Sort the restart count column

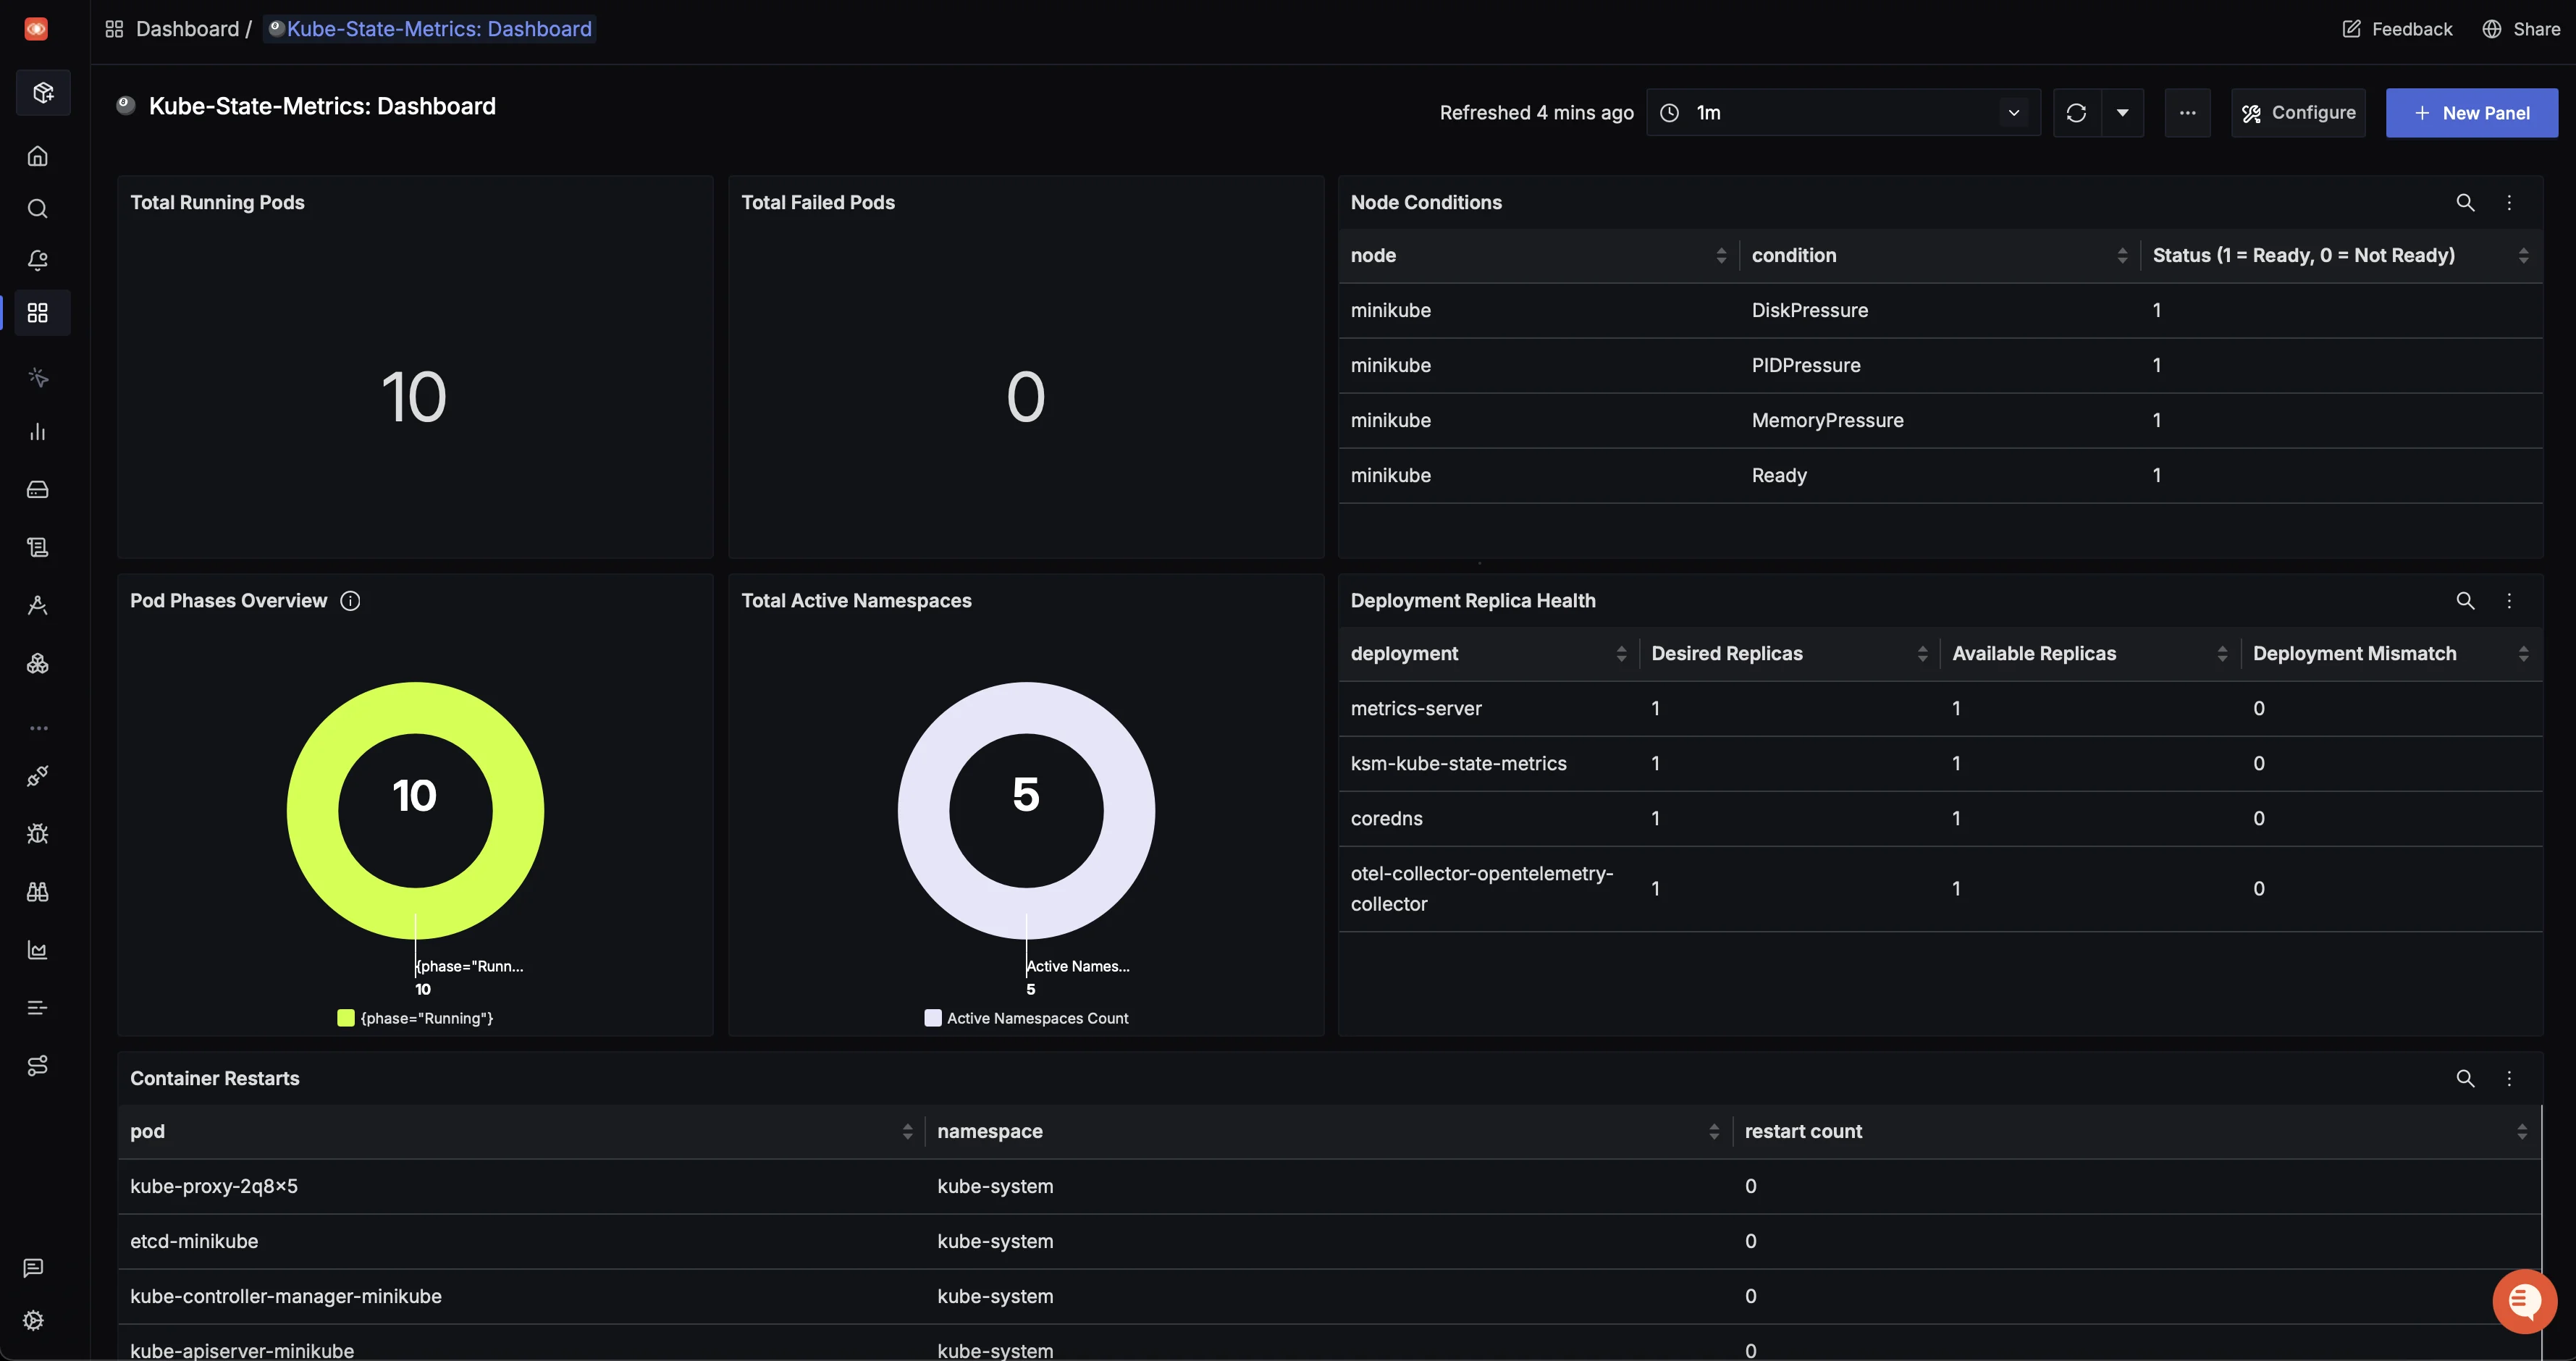coord(2521,1131)
